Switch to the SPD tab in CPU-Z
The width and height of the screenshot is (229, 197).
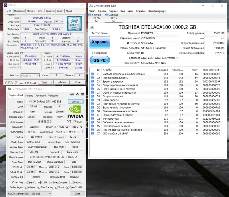[40, 11]
